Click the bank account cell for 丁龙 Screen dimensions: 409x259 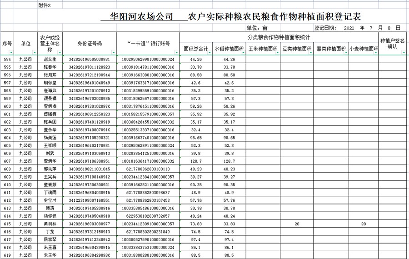(x=148, y=232)
